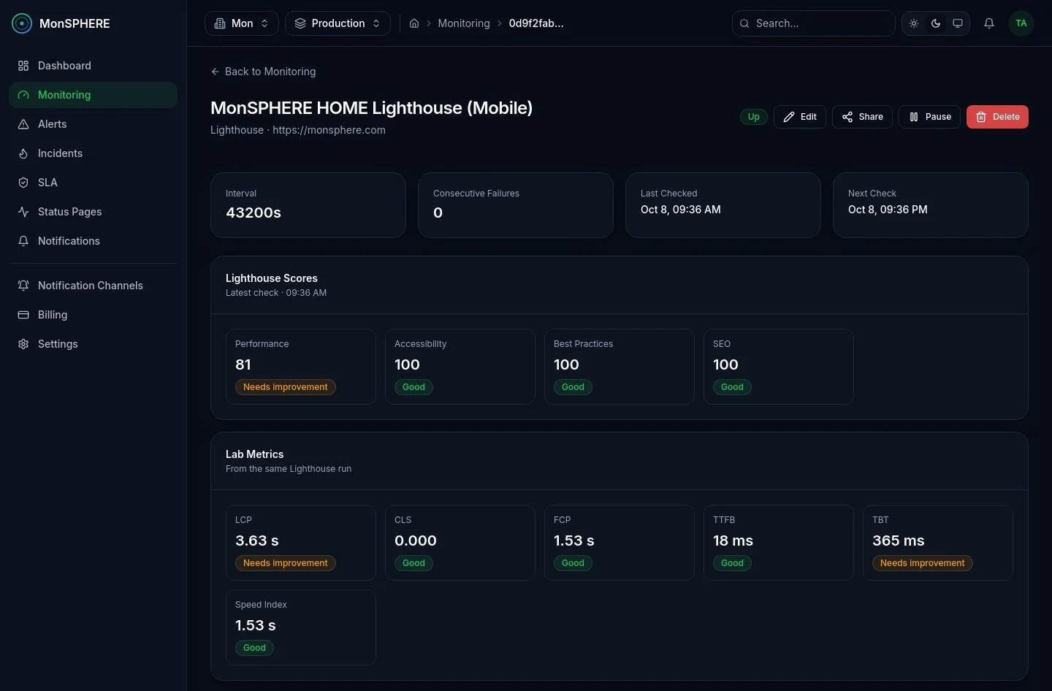The image size is (1052, 691).
Task: Go to home via breadcrumb house icon
Action: point(414,23)
